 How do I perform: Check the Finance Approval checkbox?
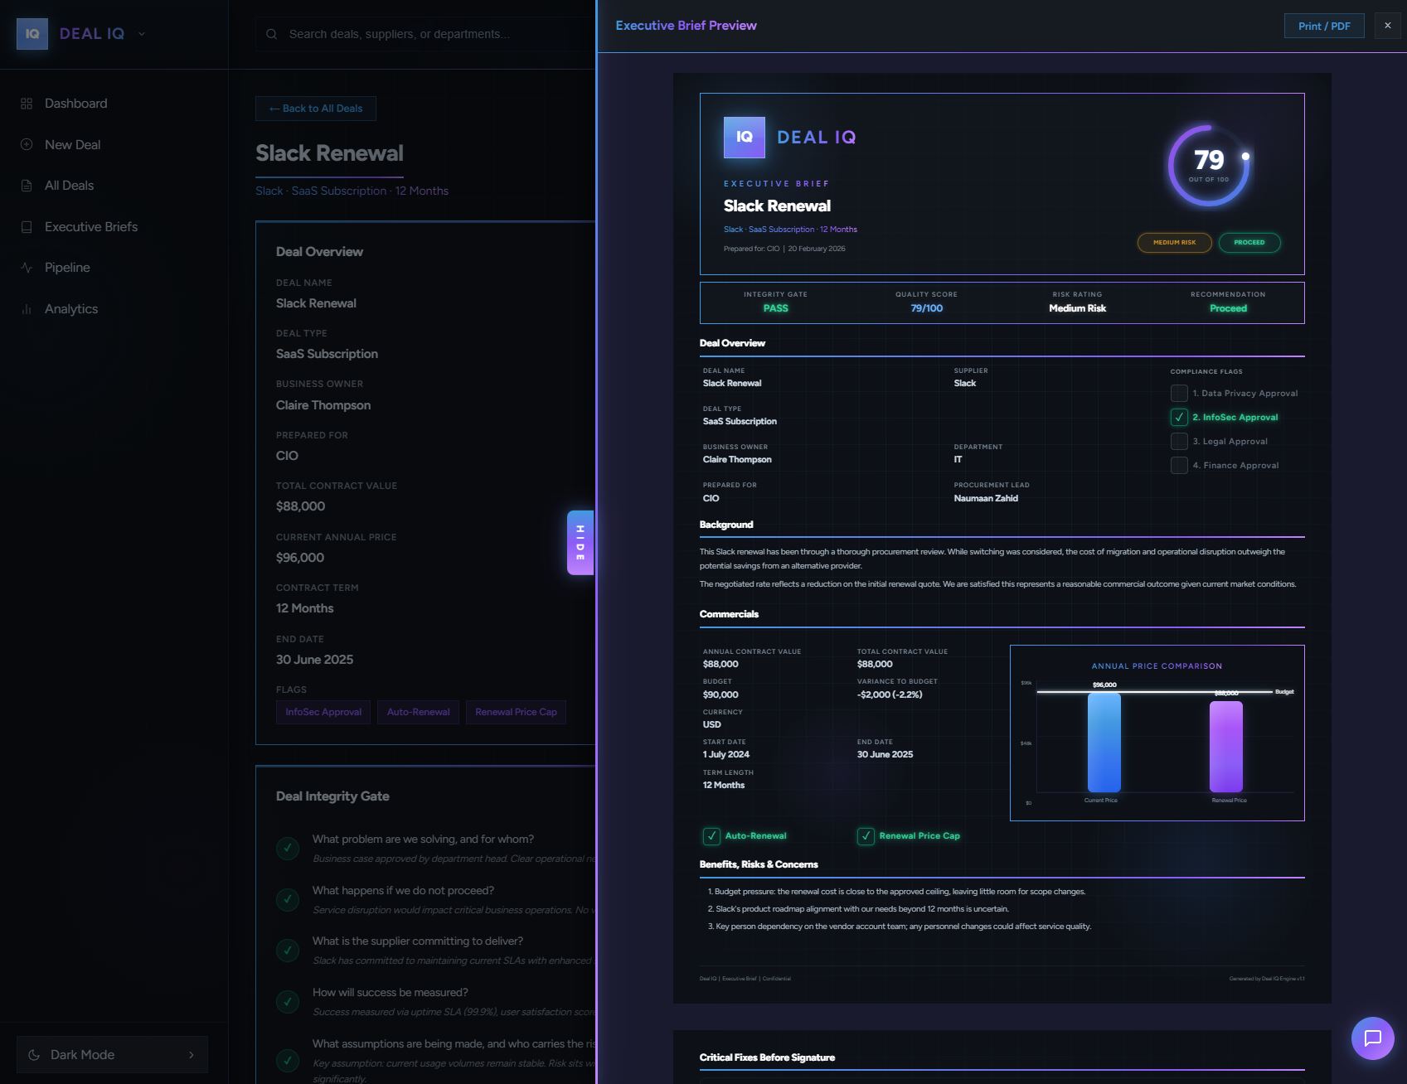[1179, 466]
